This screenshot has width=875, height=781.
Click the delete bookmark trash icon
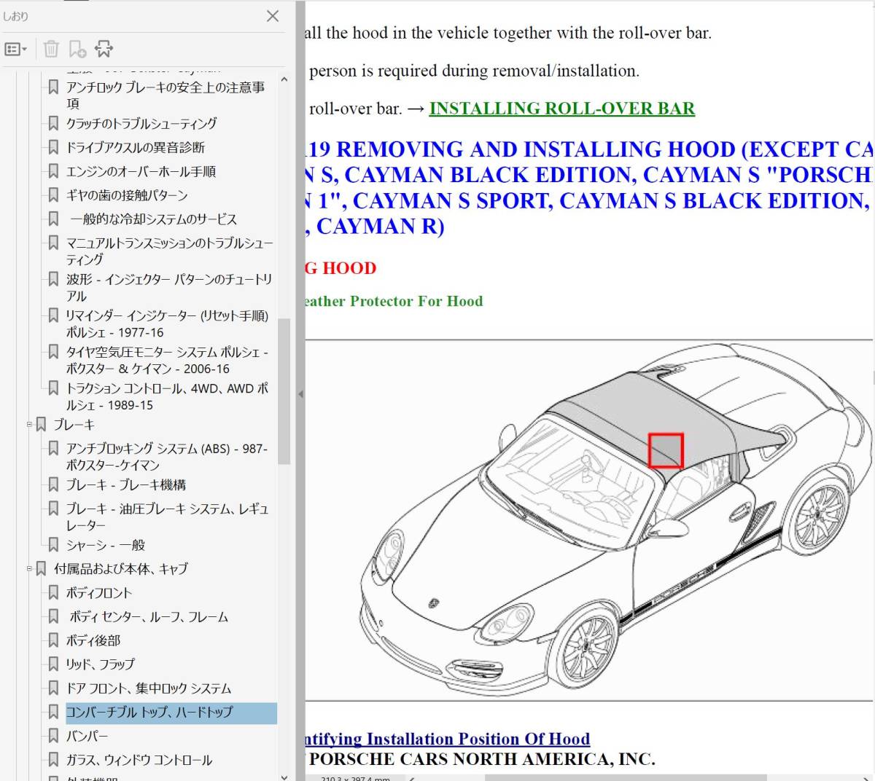click(x=51, y=49)
